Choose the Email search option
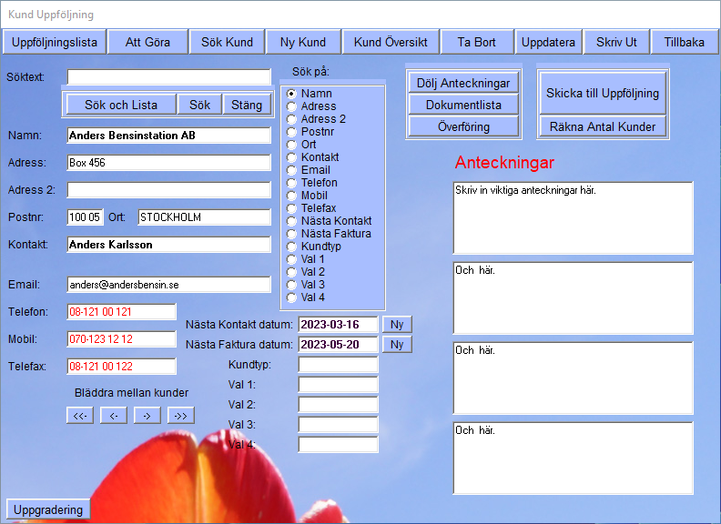The image size is (721, 524). pos(292,170)
